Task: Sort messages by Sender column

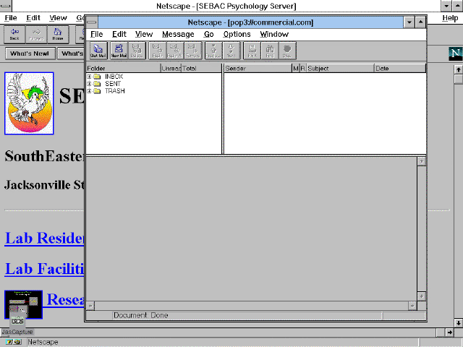Action: (258, 69)
